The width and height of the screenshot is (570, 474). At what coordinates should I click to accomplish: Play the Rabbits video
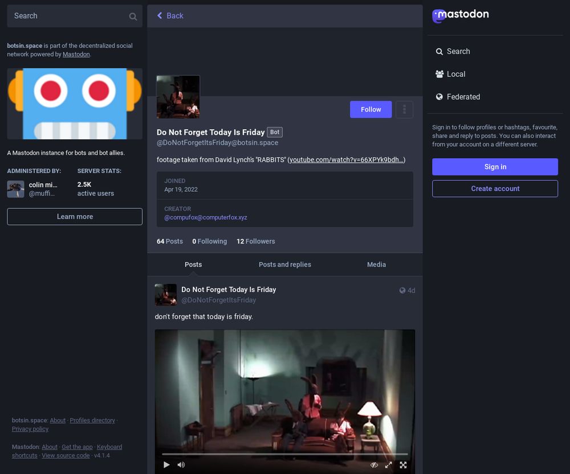click(166, 464)
